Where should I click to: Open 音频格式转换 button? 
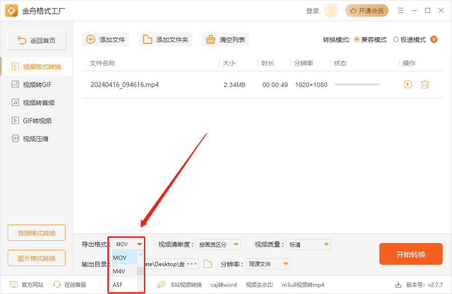tap(37, 233)
